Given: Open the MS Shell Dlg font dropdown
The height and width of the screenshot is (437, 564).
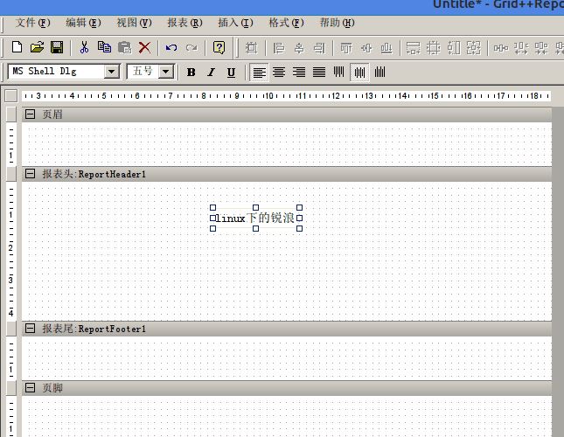Looking at the screenshot, I should click(112, 72).
